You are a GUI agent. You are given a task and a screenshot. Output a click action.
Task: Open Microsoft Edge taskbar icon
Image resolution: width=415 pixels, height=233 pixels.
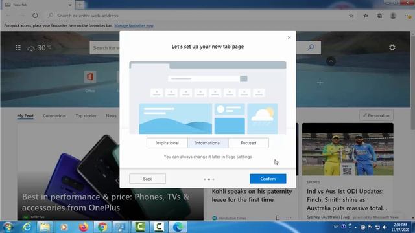(178, 227)
